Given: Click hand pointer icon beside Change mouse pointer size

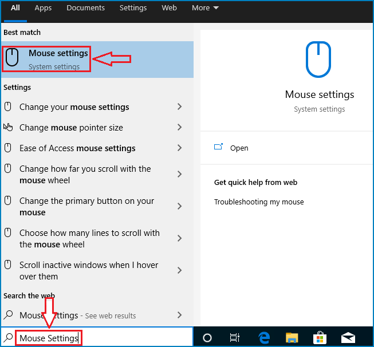Looking at the screenshot, I should coord(8,127).
